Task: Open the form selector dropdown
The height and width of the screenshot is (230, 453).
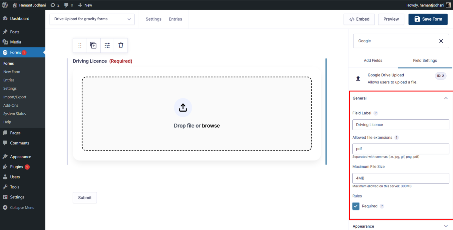Action: pyautogui.click(x=92, y=19)
